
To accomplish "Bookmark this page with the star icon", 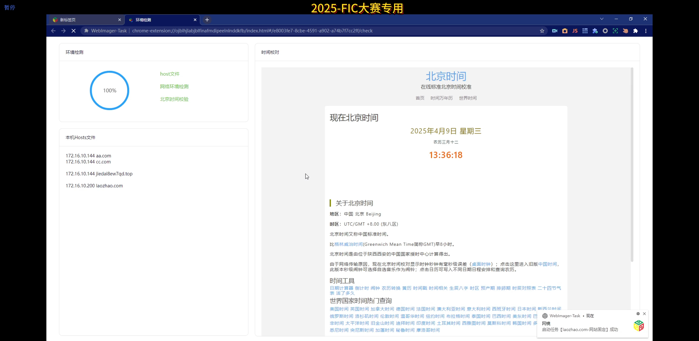I will pos(542,31).
